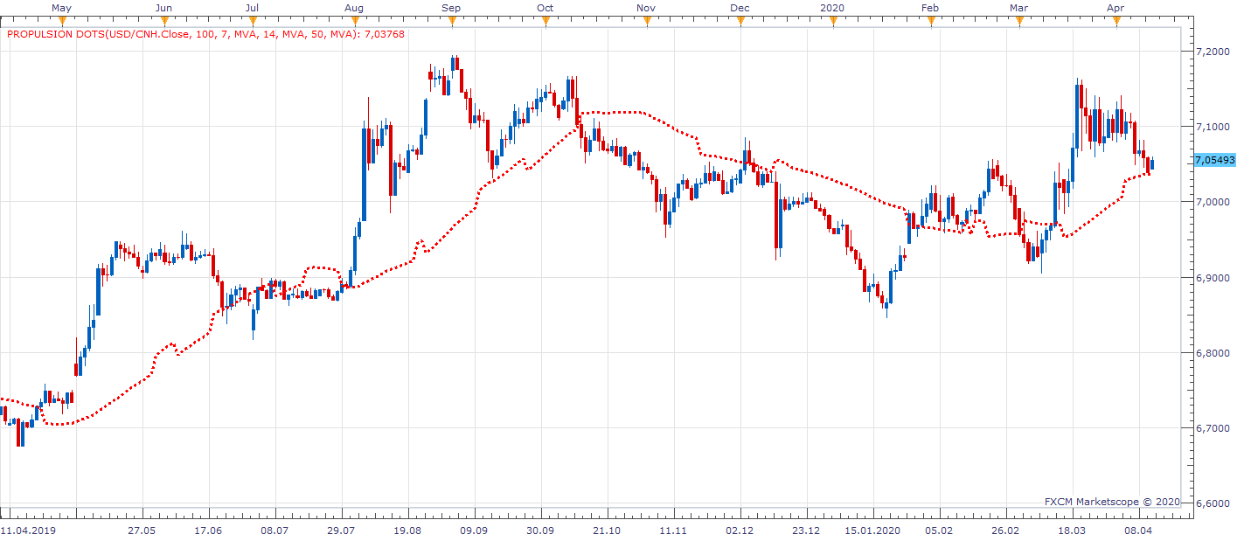Click the 05.02 date axis label
The width and height of the screenshot is (1244, 541).
(x=939, y=531)
